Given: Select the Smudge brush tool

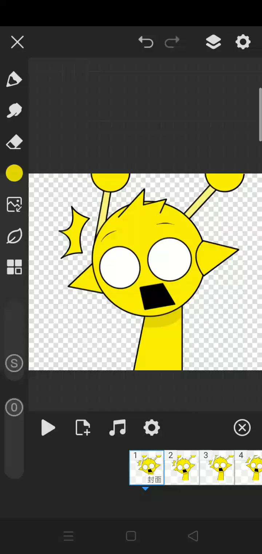Looking at the screenshot, I should [14, 110].
